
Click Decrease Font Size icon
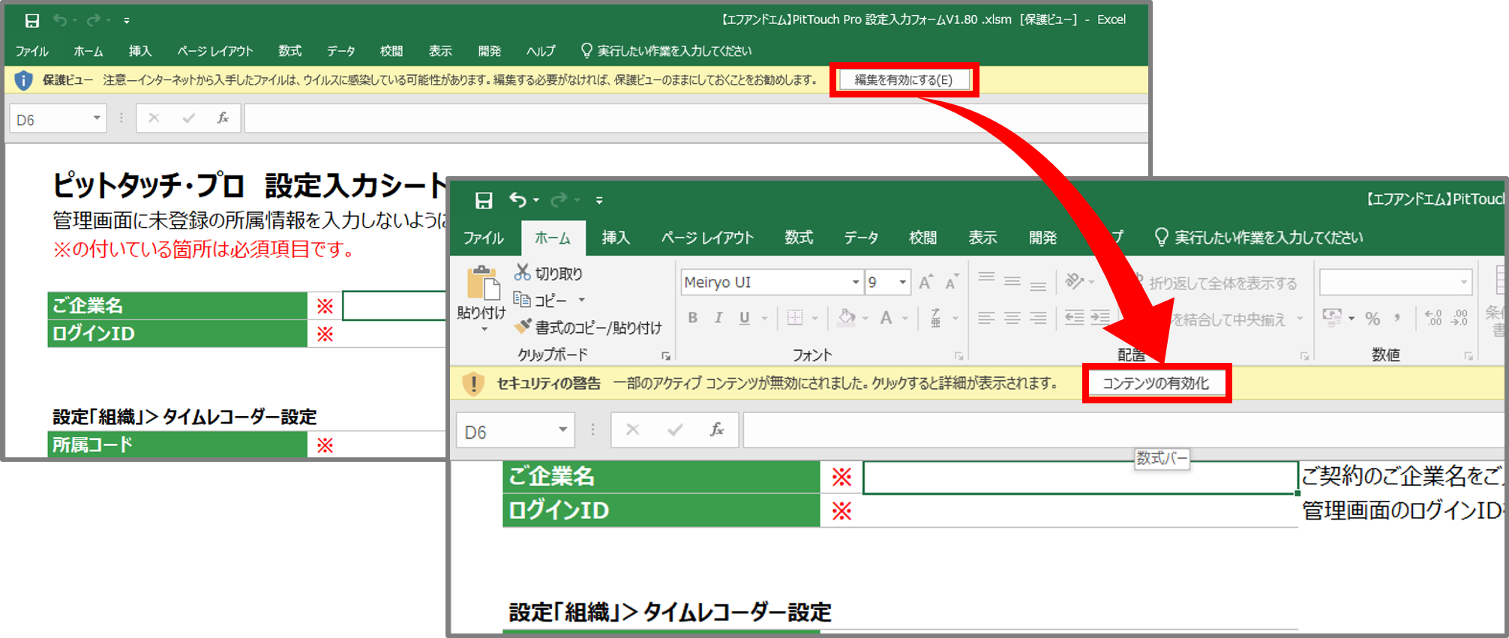[952, 283]
